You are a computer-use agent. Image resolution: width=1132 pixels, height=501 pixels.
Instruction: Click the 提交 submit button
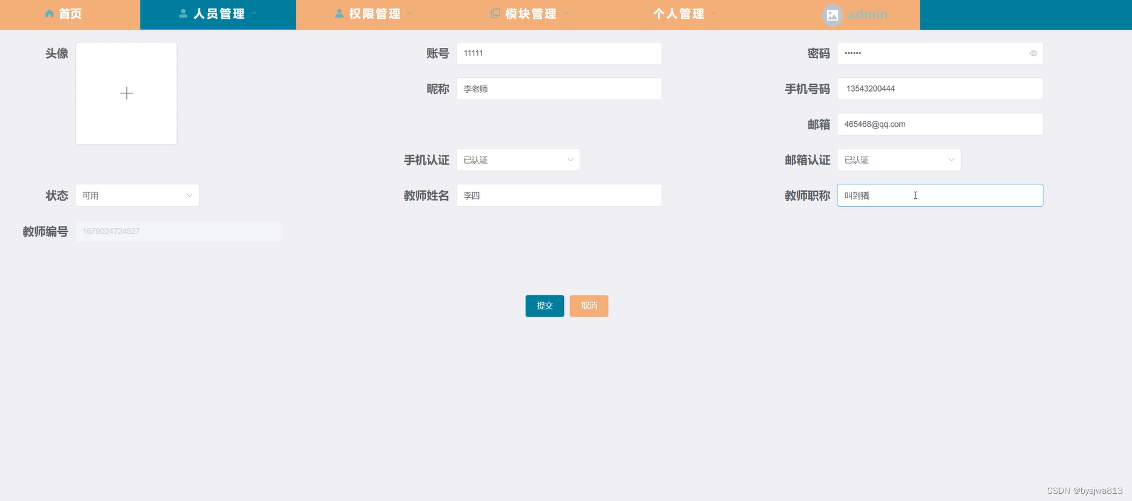coord(544,306)
